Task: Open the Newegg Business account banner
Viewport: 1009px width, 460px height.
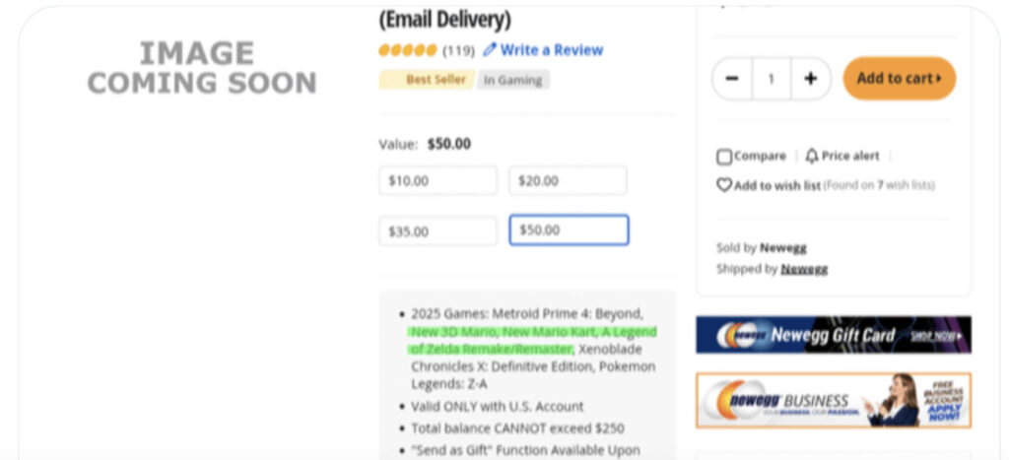Action: 833,400
